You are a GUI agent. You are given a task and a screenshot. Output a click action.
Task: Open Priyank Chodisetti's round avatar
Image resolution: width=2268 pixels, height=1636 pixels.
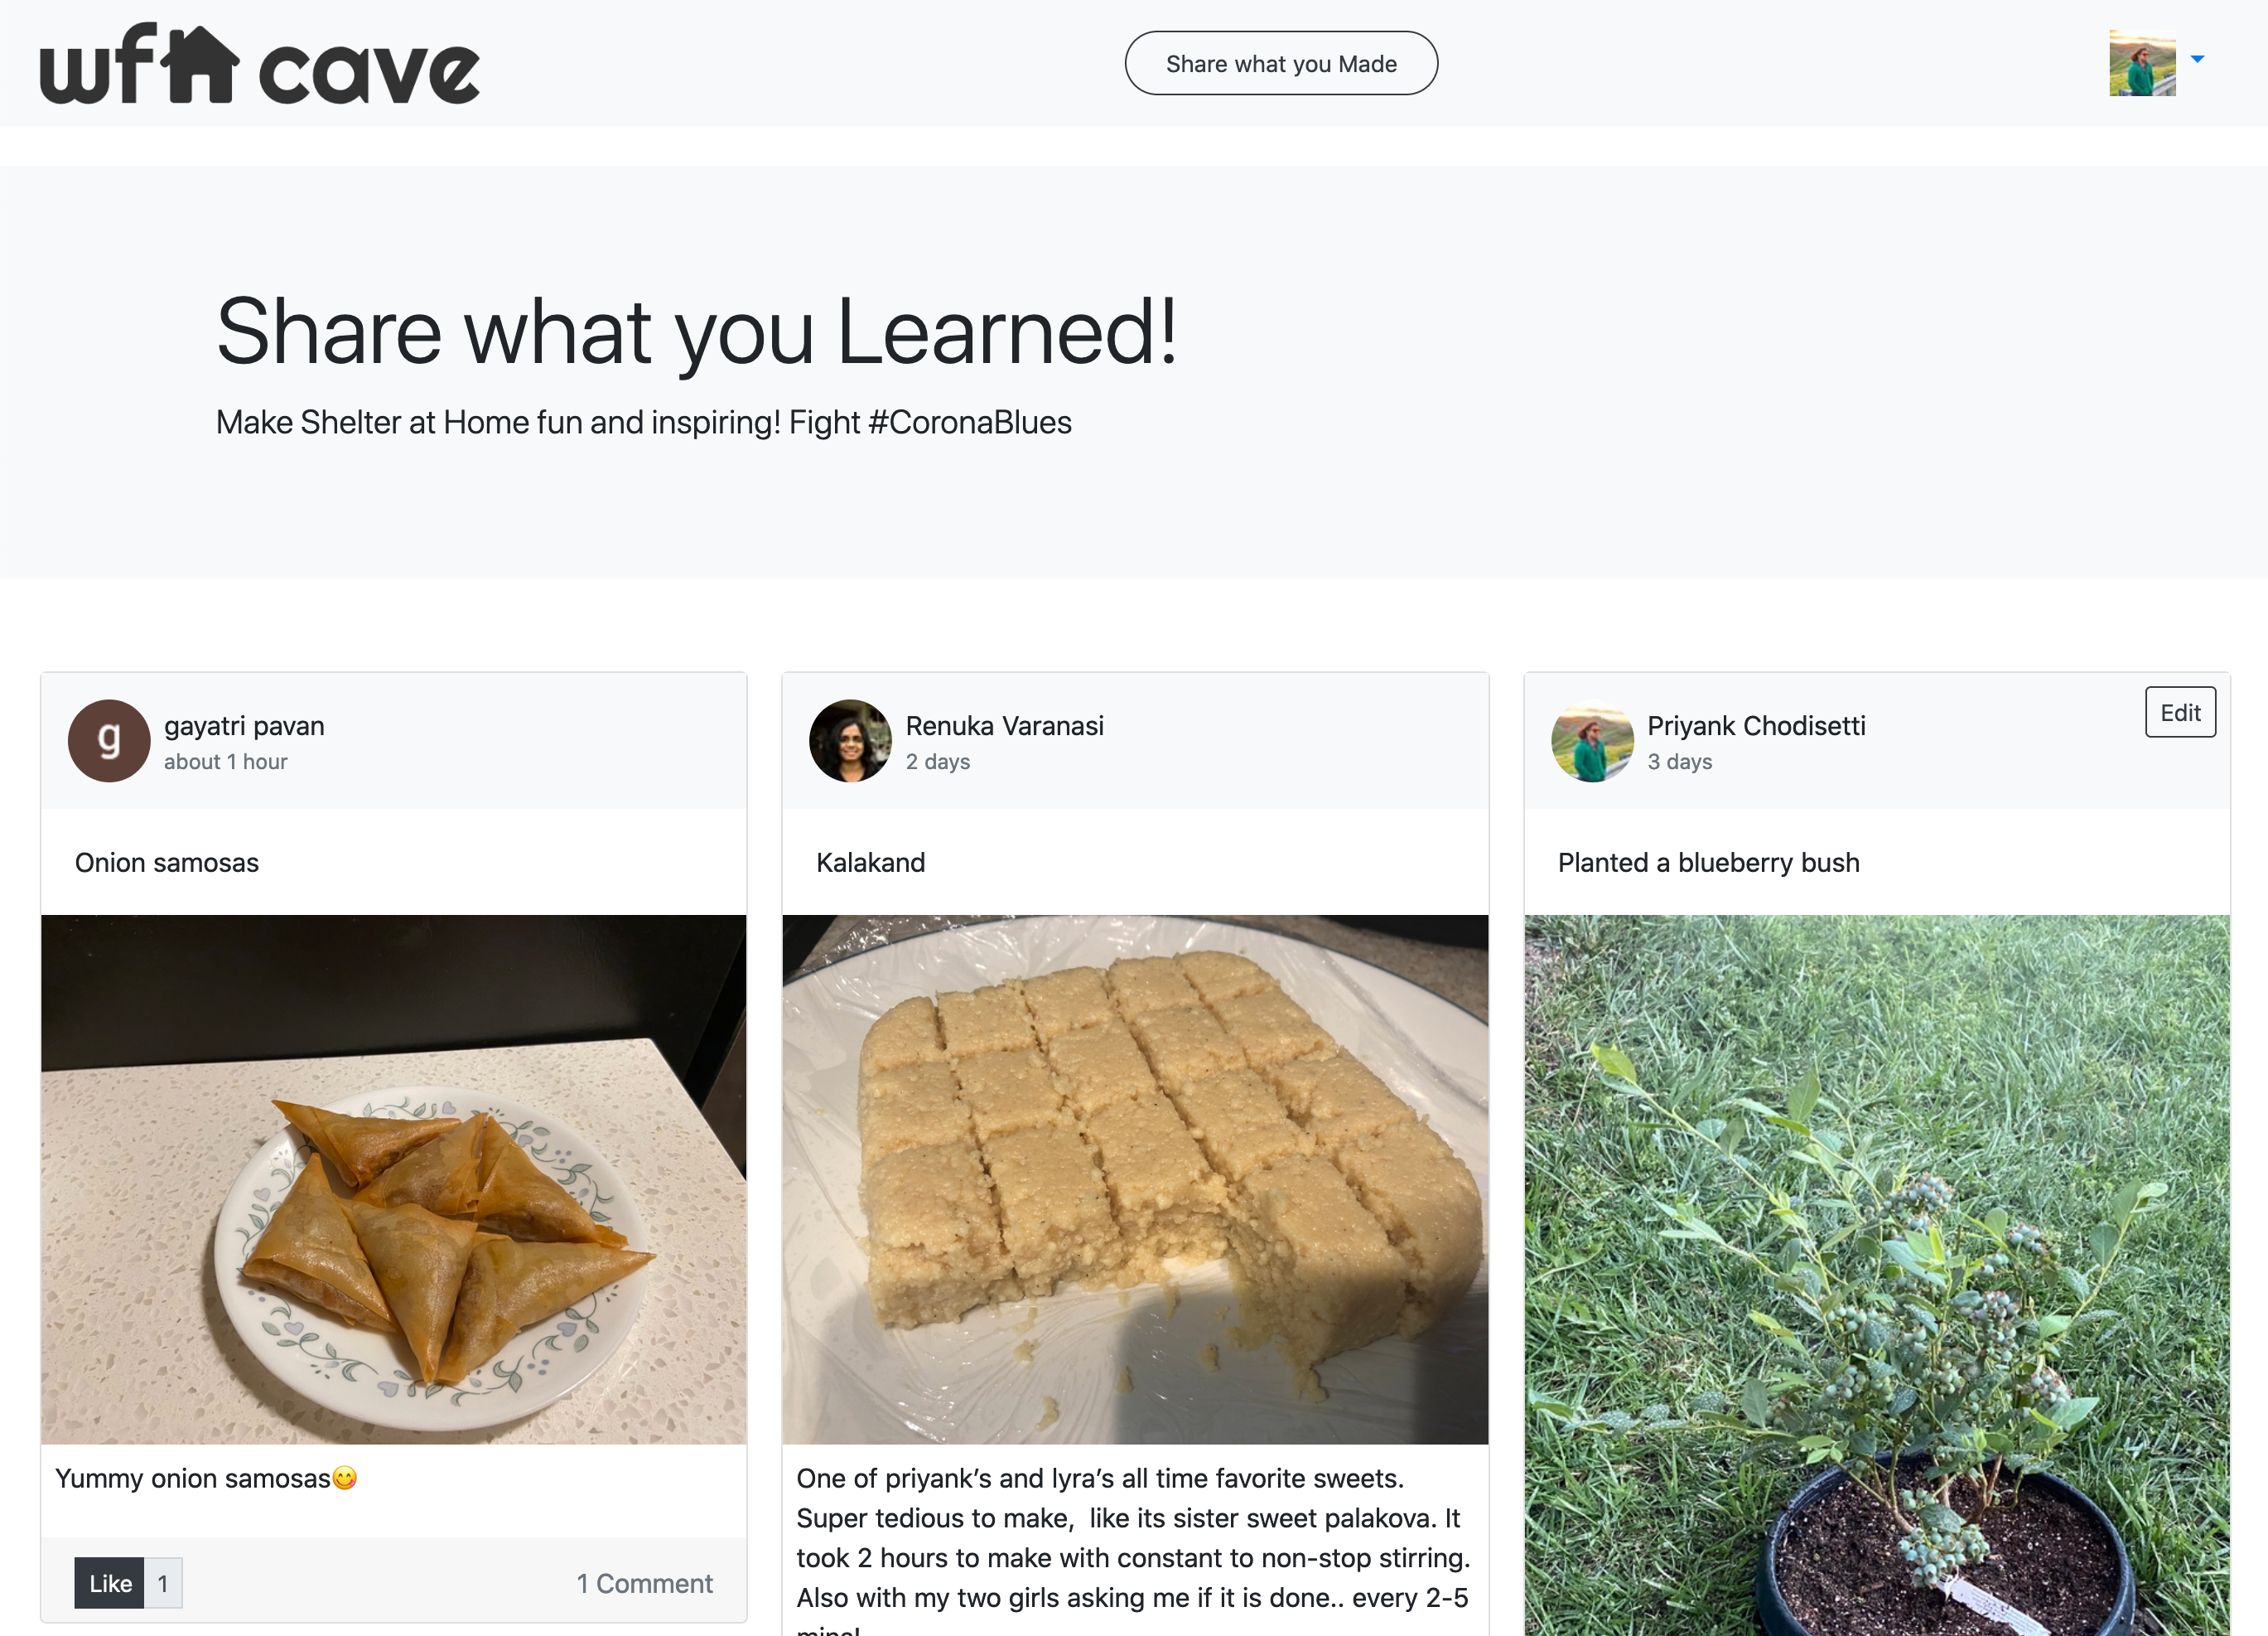pyautogui.click(x=1592, y=740)
